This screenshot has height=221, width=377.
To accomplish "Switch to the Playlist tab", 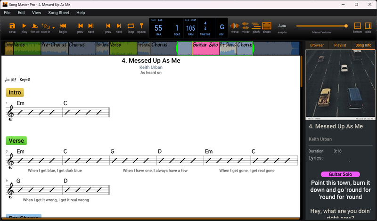I will (x=340, y=45).
